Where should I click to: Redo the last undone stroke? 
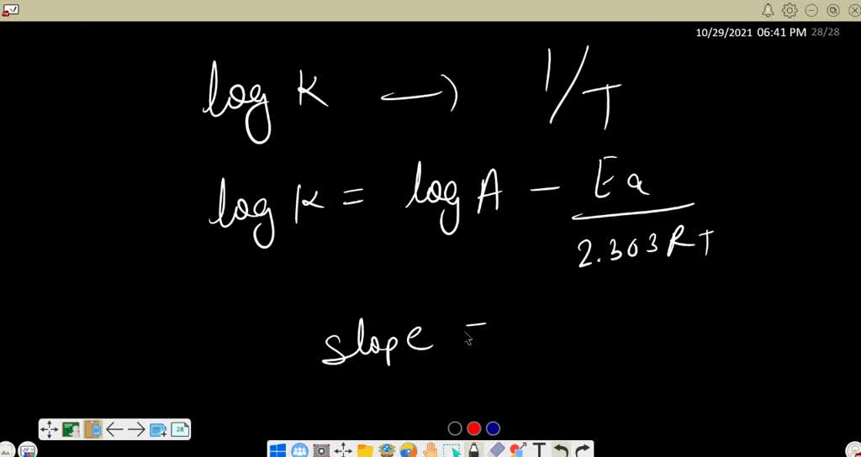point(582,450)
